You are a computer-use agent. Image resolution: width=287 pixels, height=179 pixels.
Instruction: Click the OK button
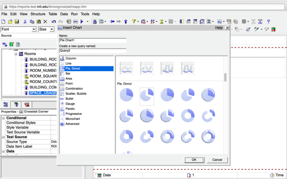point(194,160)
